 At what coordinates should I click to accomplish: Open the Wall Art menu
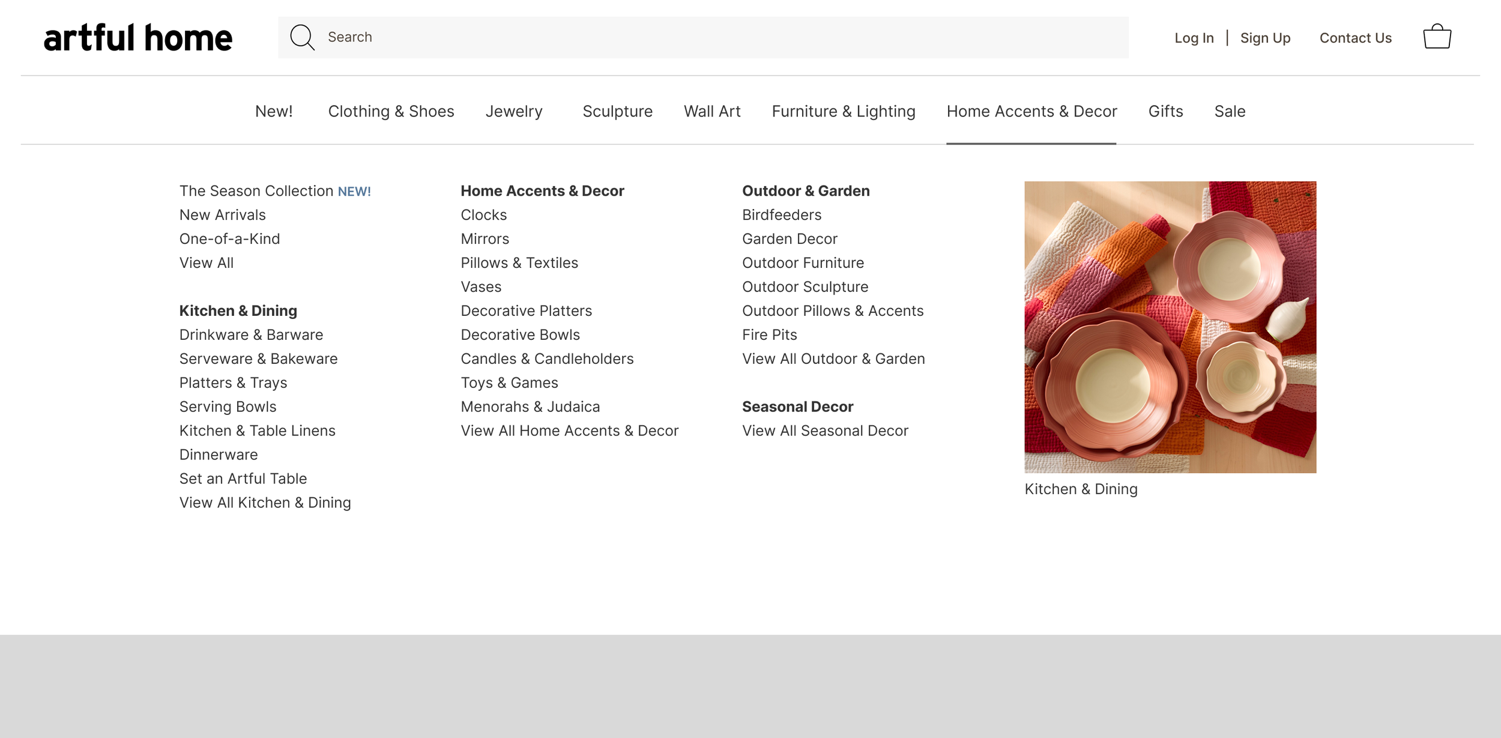(x=712, y=112)
